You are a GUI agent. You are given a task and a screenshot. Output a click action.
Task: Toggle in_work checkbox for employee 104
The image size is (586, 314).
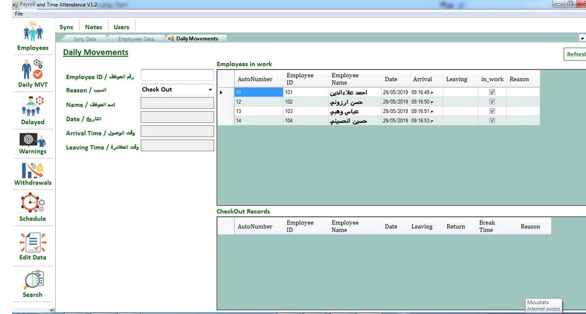pyautogui.click(x=492, y=121)
